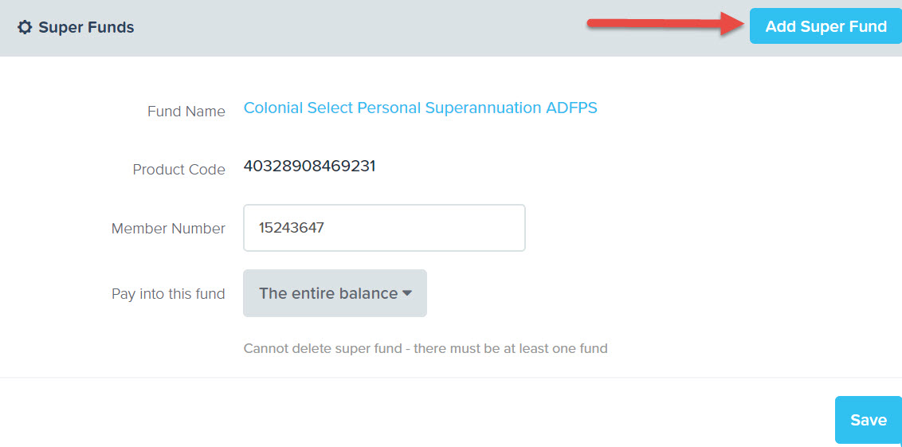Select the product code value 40328908469231
The height and width of the screenshot is (447, 902).
point(309,167)
